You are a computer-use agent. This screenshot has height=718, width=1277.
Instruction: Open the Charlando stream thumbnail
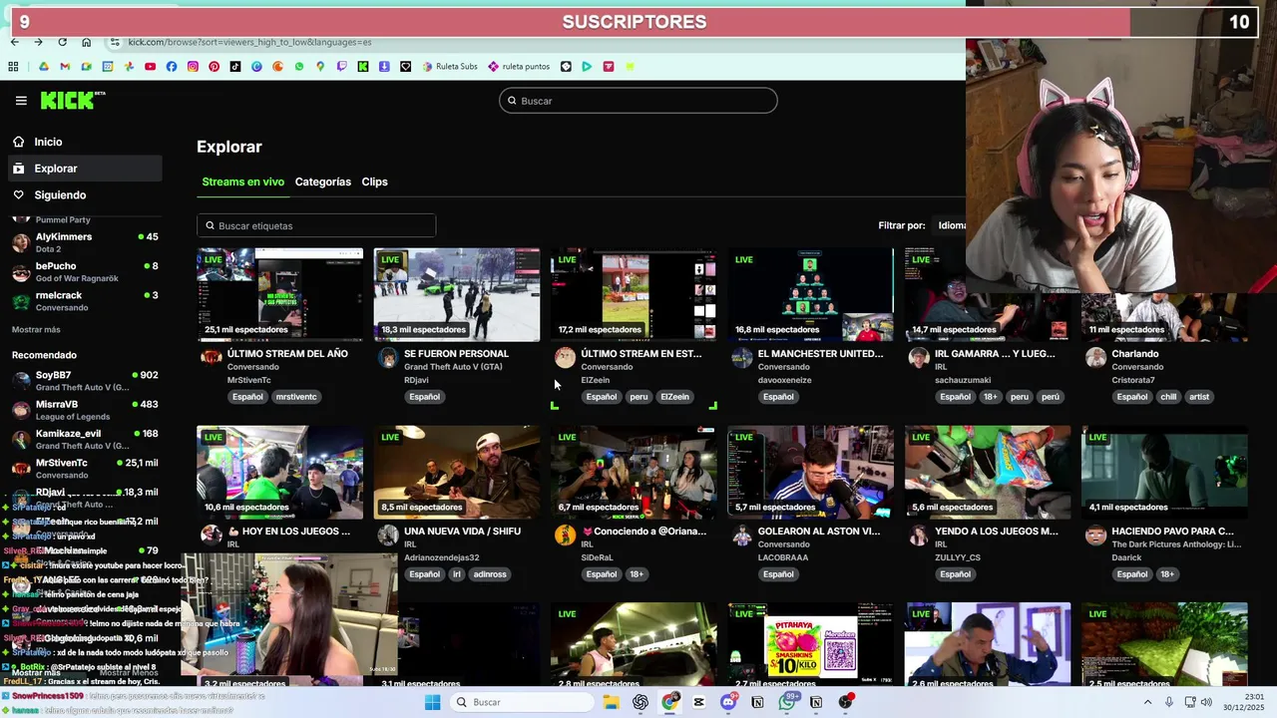(x=1164, y=317)
